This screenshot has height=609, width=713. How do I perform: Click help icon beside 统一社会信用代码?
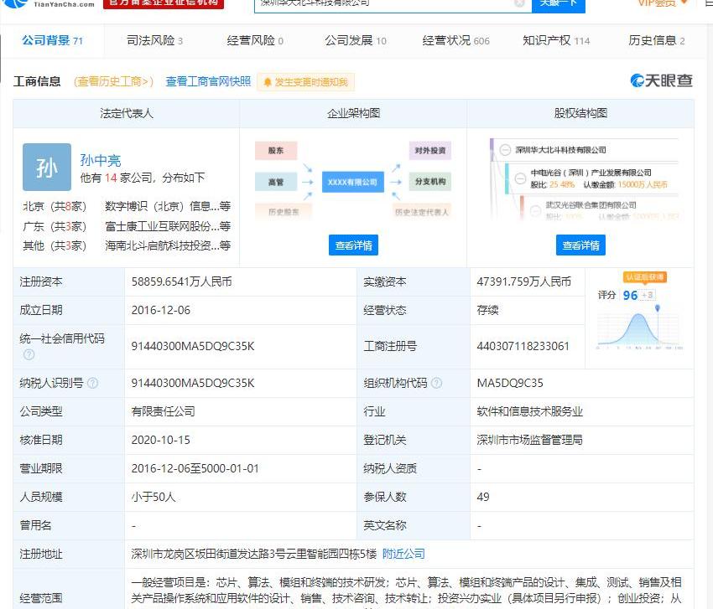pos(29,354)
